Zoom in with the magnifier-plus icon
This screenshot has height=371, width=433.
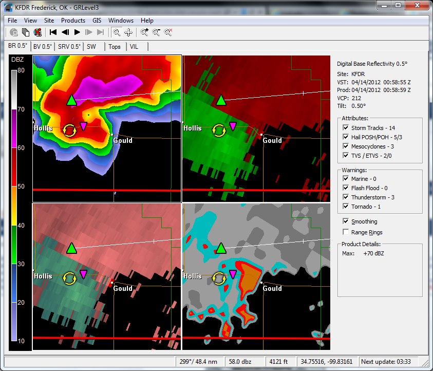point(144,32)
